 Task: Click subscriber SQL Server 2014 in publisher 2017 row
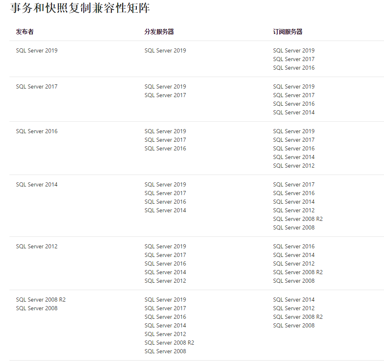tap(294, 113)
